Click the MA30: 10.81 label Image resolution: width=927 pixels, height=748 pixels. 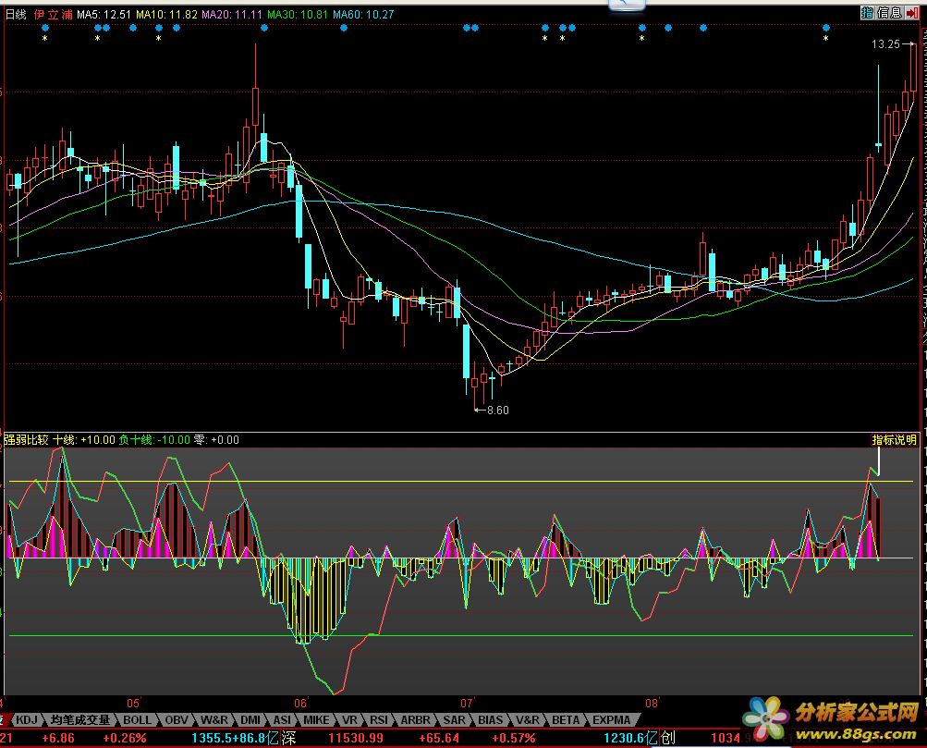point(298,14)
